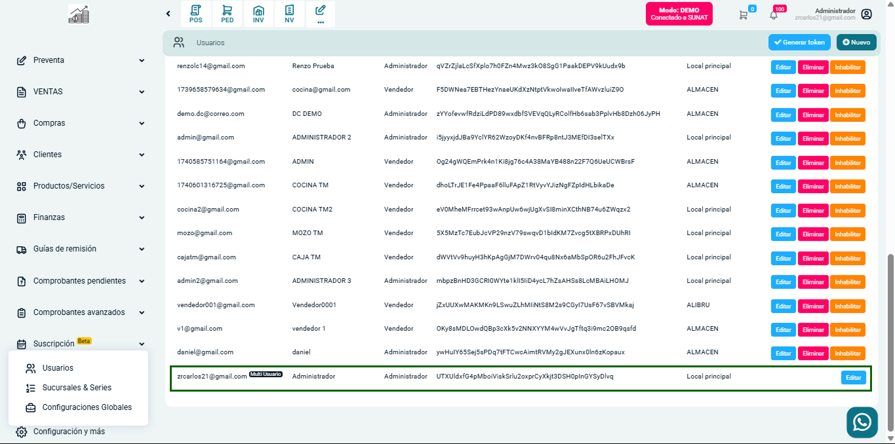895x444 pixels.
Task: Disable the DC DEMO user
Action: 847,115
